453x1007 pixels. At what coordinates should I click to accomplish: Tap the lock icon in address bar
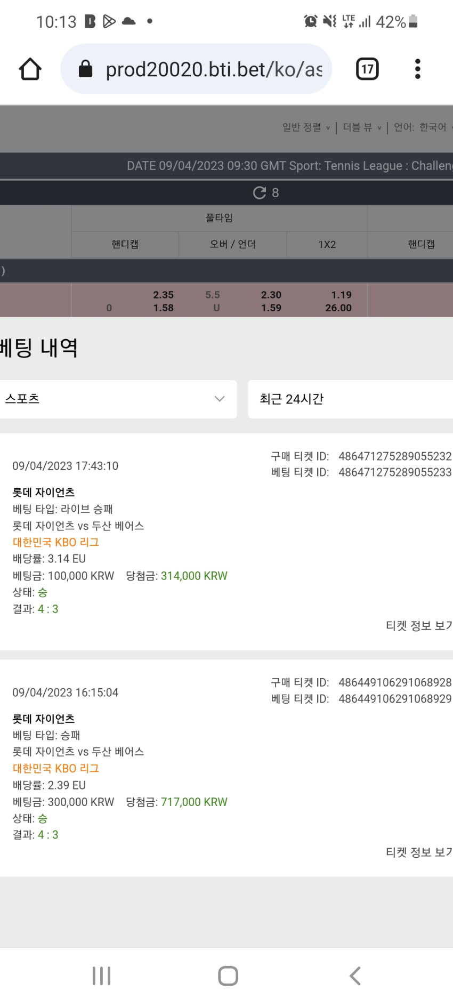(85, 69)
